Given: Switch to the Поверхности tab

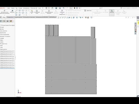Looking at the screenshot, I should pyautogui.click(x=10, y=17).
